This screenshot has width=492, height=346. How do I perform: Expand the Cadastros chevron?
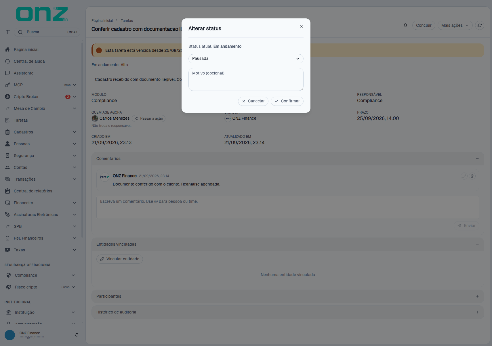[x=75, y=132]
